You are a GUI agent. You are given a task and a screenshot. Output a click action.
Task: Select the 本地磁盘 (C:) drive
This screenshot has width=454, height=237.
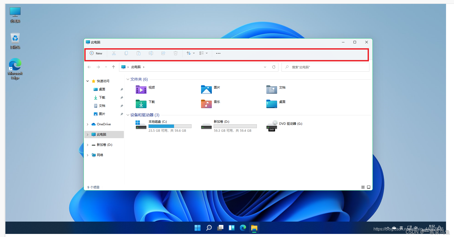click(x=164, y=126)
